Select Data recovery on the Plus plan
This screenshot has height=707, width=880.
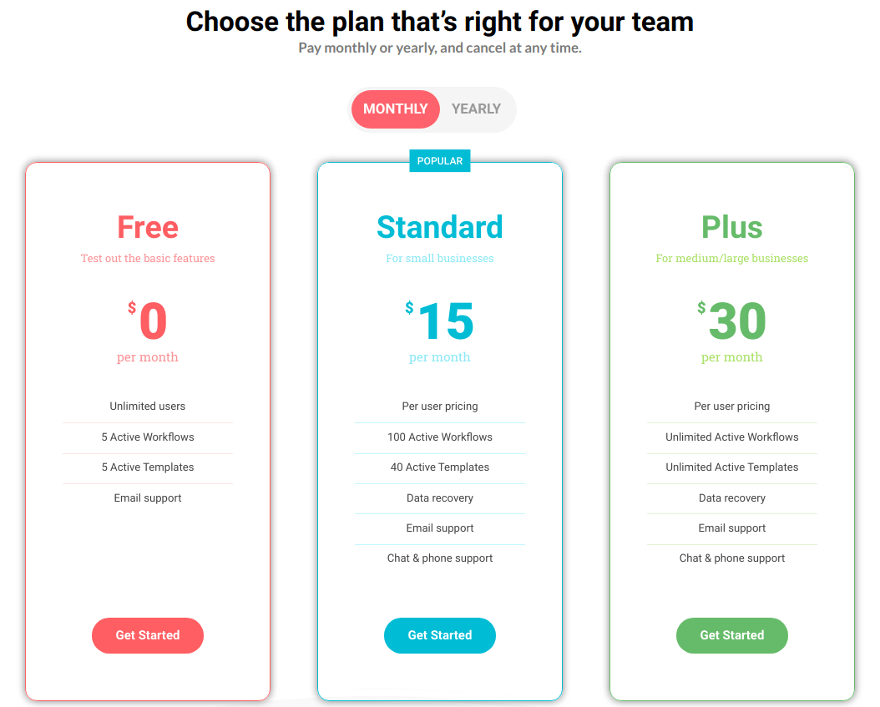click(731, 497)
